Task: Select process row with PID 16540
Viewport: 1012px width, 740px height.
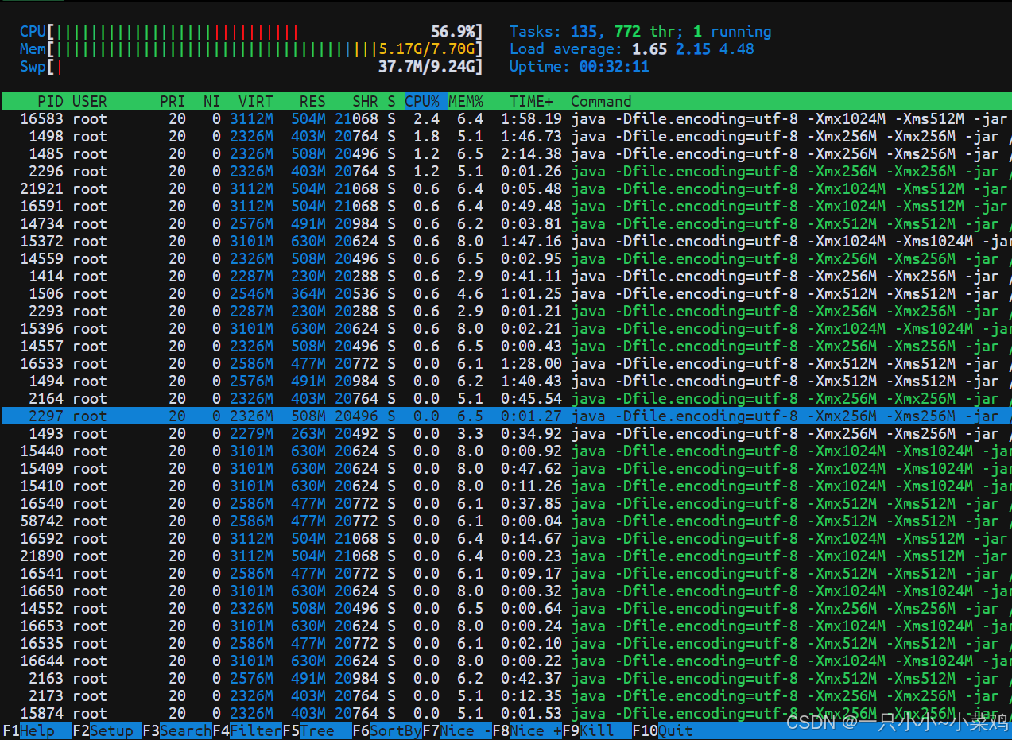Action: (x=506, y=504)
